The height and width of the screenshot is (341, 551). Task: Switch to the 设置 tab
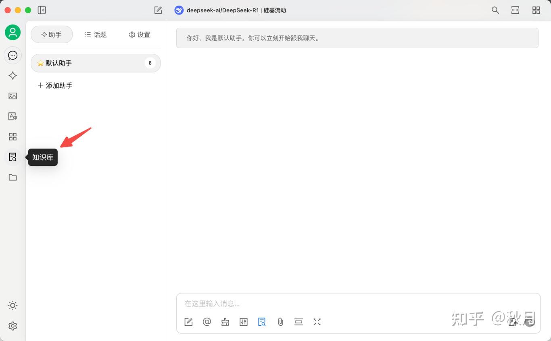[140, 35]
